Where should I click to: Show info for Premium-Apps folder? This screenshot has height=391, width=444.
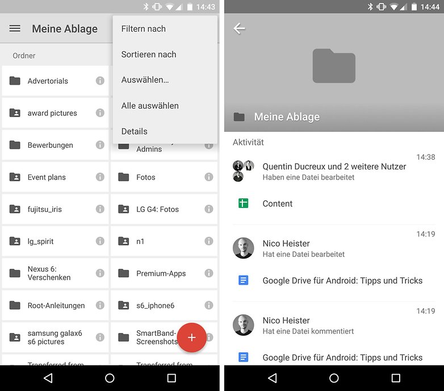209,273
